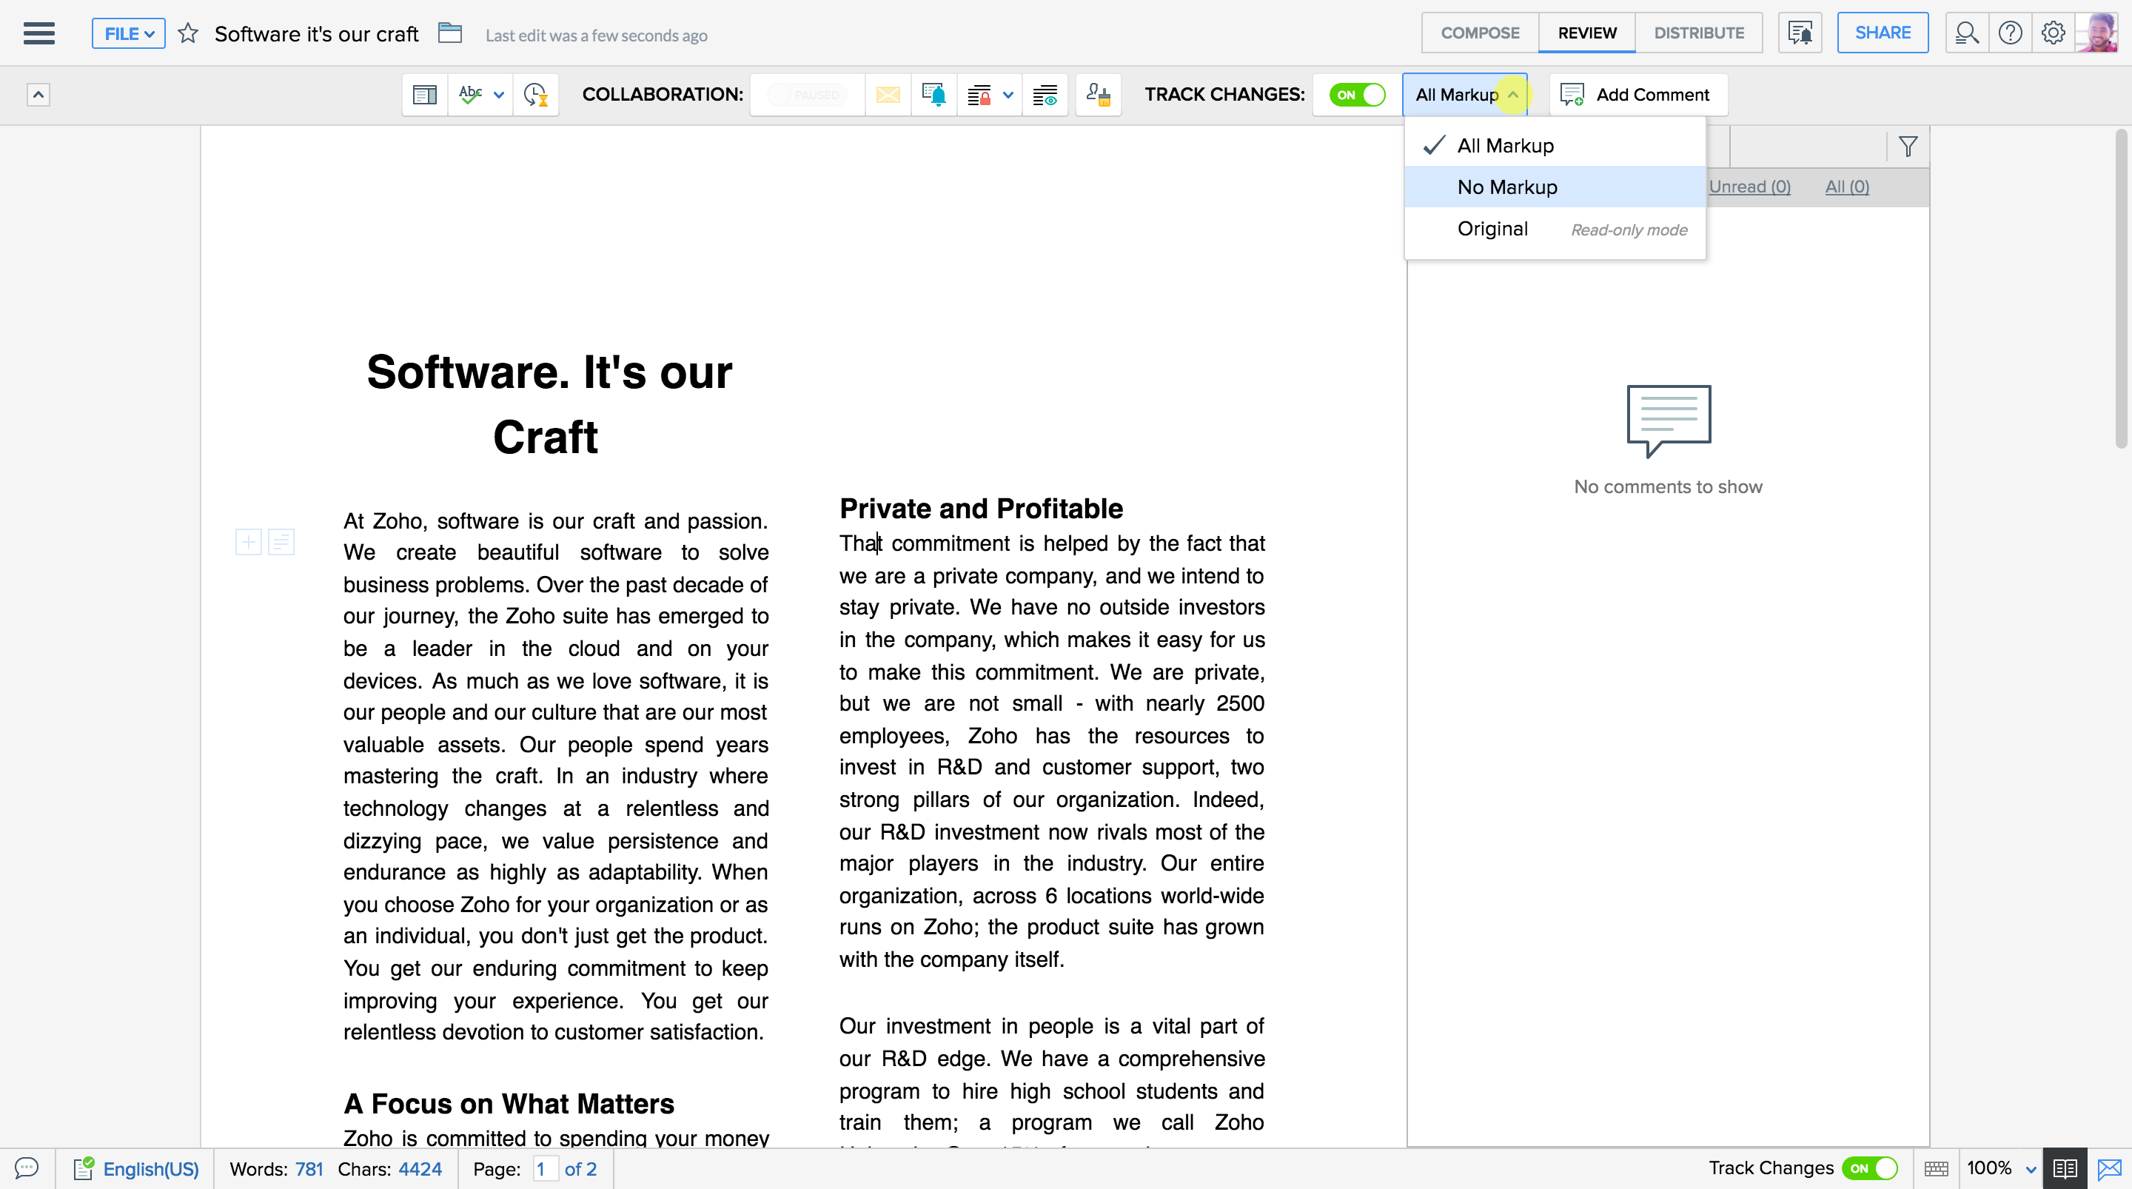Image resolution: width=2132 pixels, height=1189 pixels.
Task: Toggle the paused Collaboration switch
Action: [x=806, y=94]
